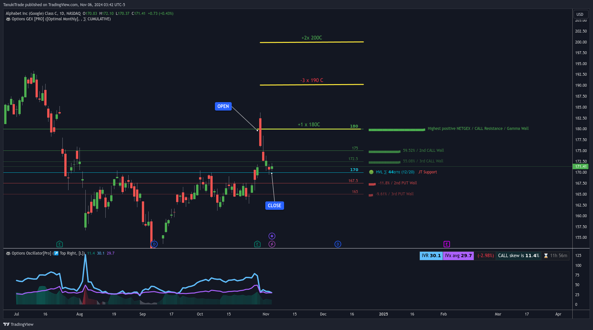Click the blue dividend D marker in December

(338, 244)
